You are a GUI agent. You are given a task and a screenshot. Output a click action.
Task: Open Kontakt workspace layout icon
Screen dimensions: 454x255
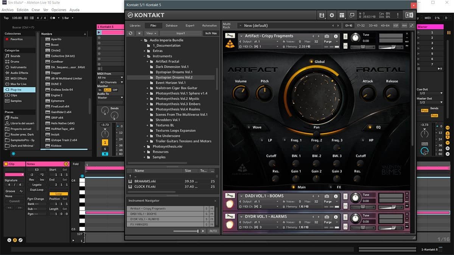[342, 15]
